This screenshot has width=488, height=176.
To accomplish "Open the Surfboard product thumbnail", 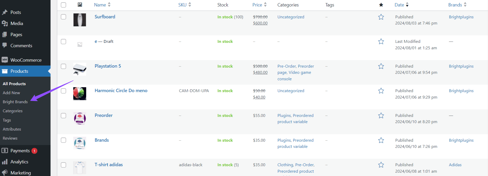I will [80, 20].
